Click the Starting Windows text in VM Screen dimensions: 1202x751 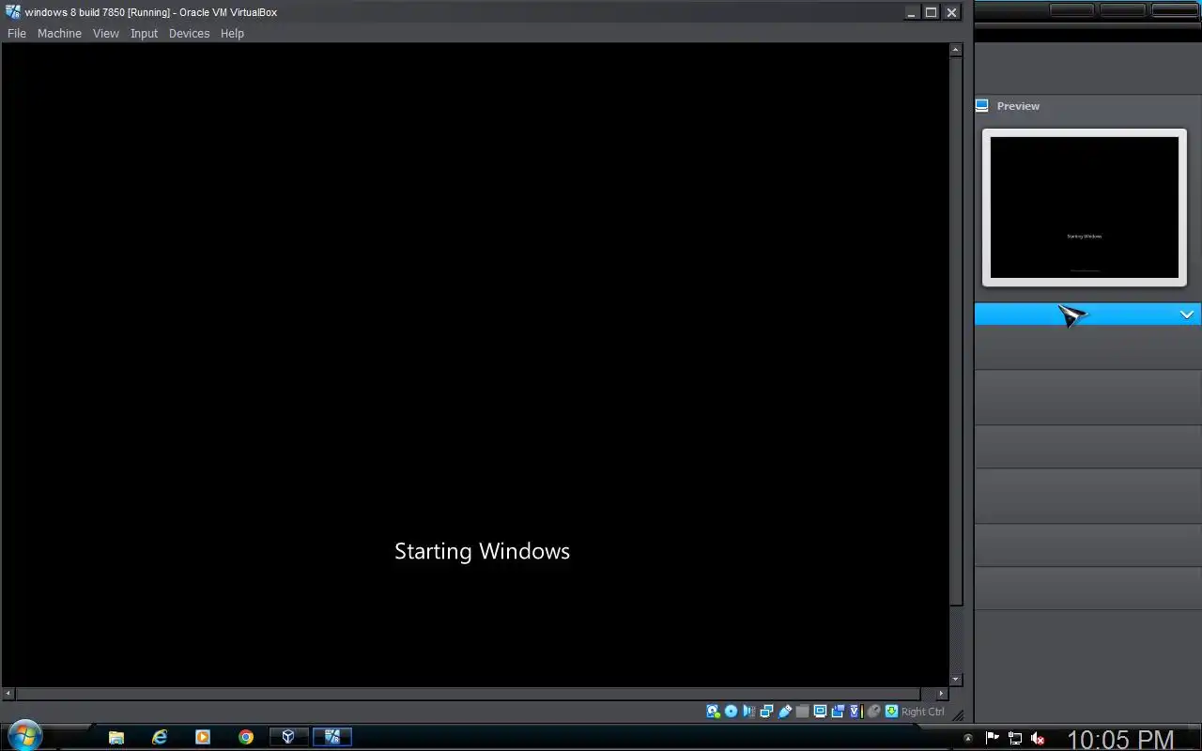point(482,551)
